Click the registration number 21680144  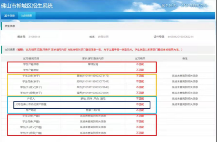coord(34,37)
